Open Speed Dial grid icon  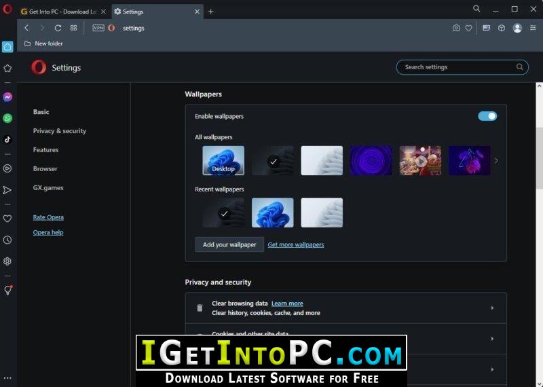[73, 28]
